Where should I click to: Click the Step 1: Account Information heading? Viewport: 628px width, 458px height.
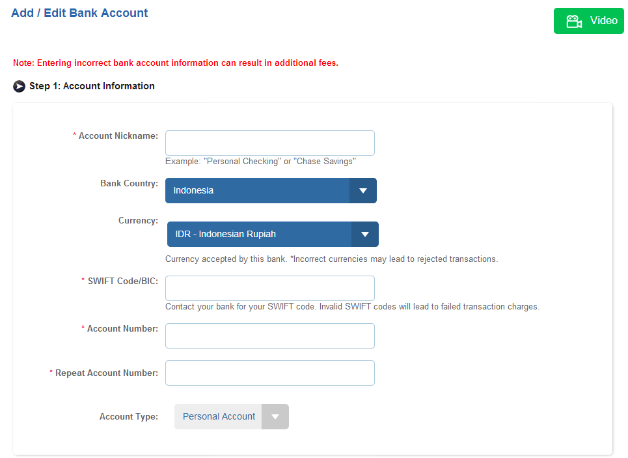[92, 86]
